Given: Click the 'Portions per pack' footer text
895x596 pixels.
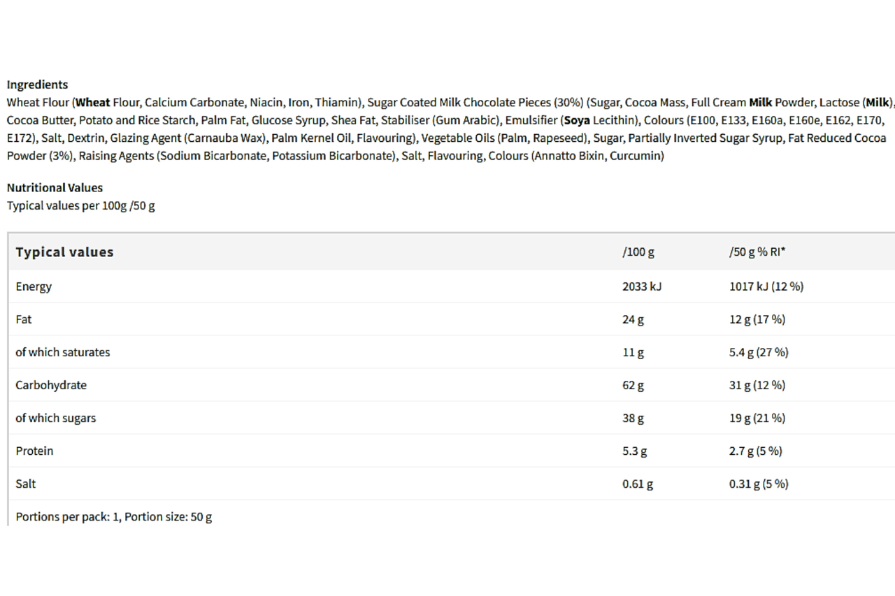Looking at the screenshot, I should [x=114, y=517].
